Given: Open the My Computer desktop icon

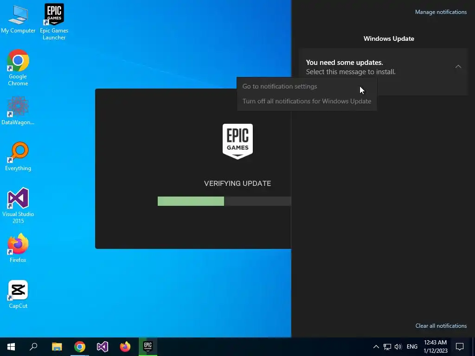Looking at the screenshot, I should 18,19.
